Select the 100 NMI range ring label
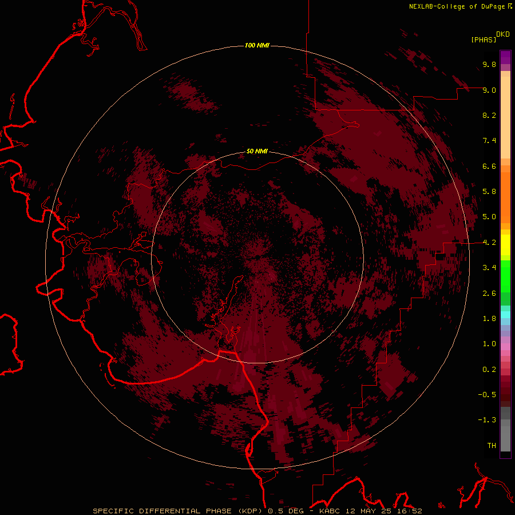The image size is (515, 515). 257,45
